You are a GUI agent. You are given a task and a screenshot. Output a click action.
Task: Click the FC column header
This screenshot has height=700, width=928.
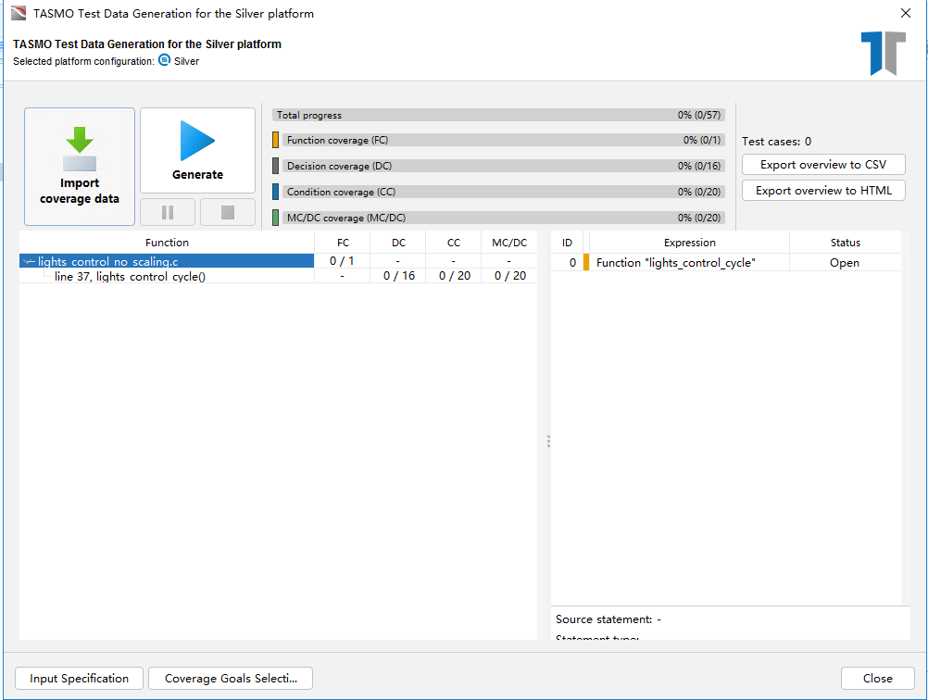point(343,243)
